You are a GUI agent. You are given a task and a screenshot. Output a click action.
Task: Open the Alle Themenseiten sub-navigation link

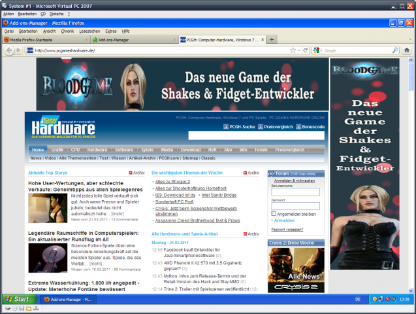(78, 158)
